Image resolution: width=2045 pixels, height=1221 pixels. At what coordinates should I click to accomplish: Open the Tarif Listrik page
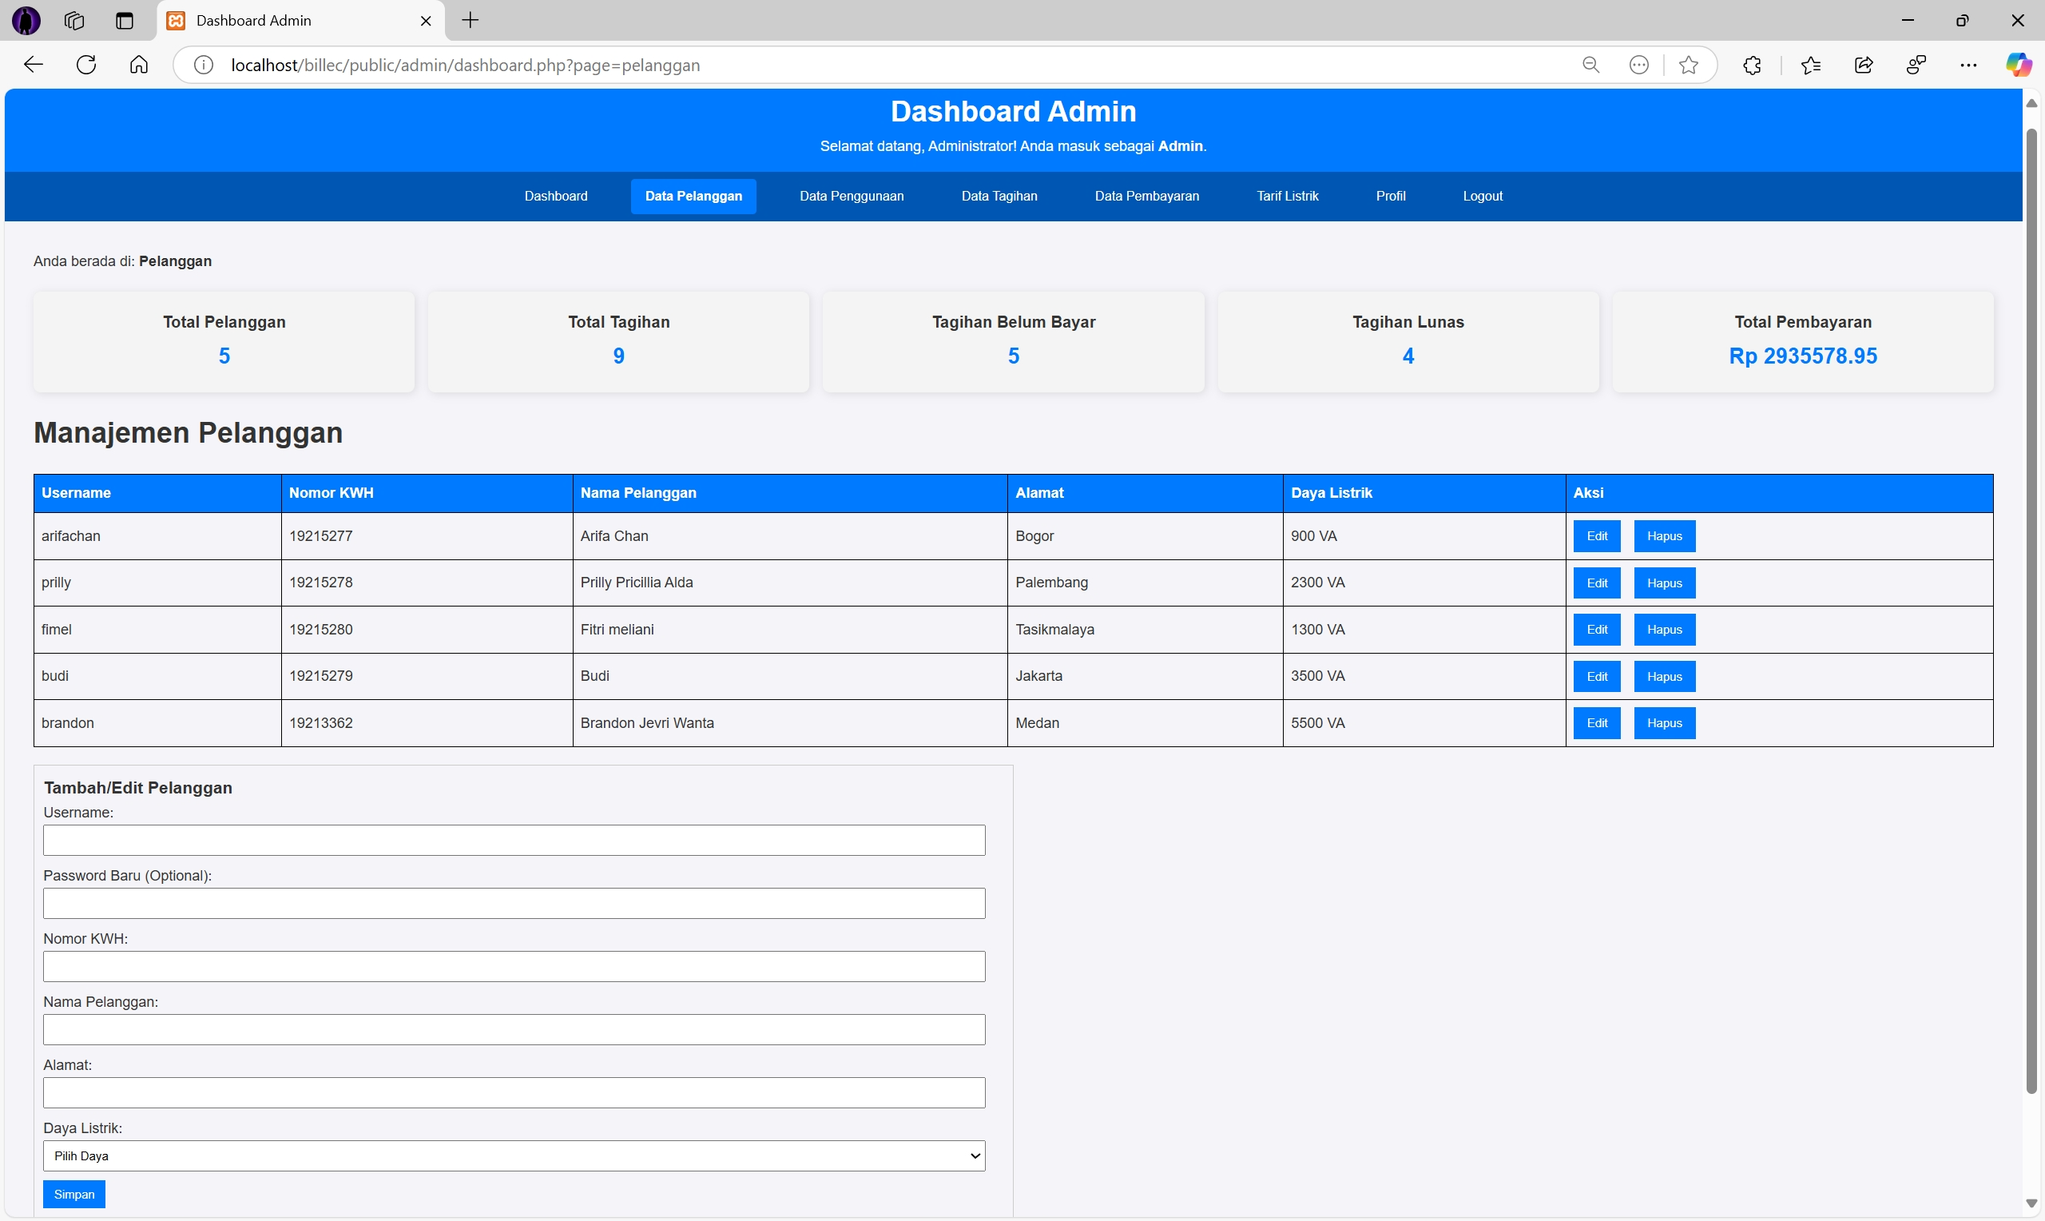click(1287, 196)
